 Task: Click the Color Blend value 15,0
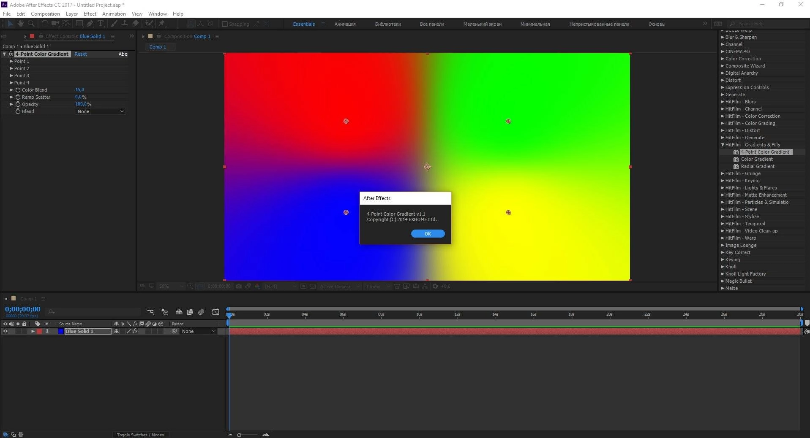coord(79,90)
